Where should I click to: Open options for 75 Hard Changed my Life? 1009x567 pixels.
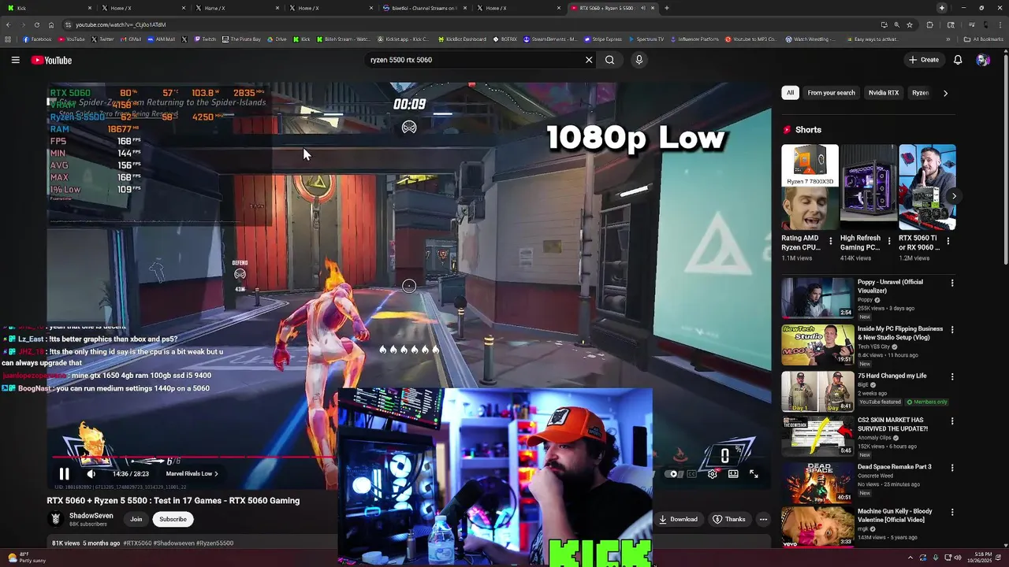[x=951, y=376]
